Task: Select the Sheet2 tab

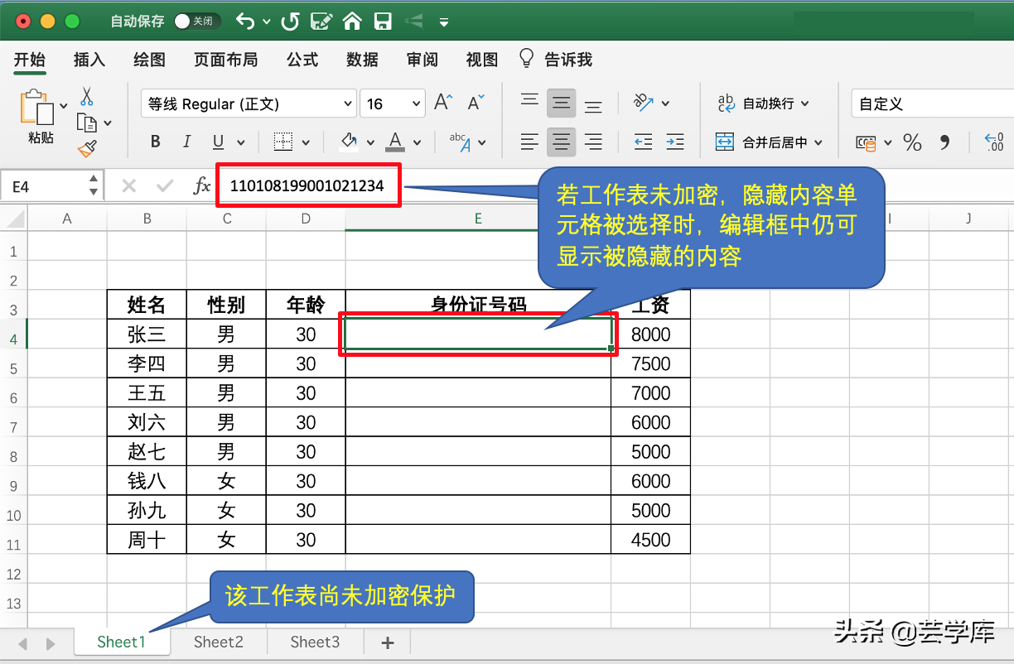Action: (219, 642)
